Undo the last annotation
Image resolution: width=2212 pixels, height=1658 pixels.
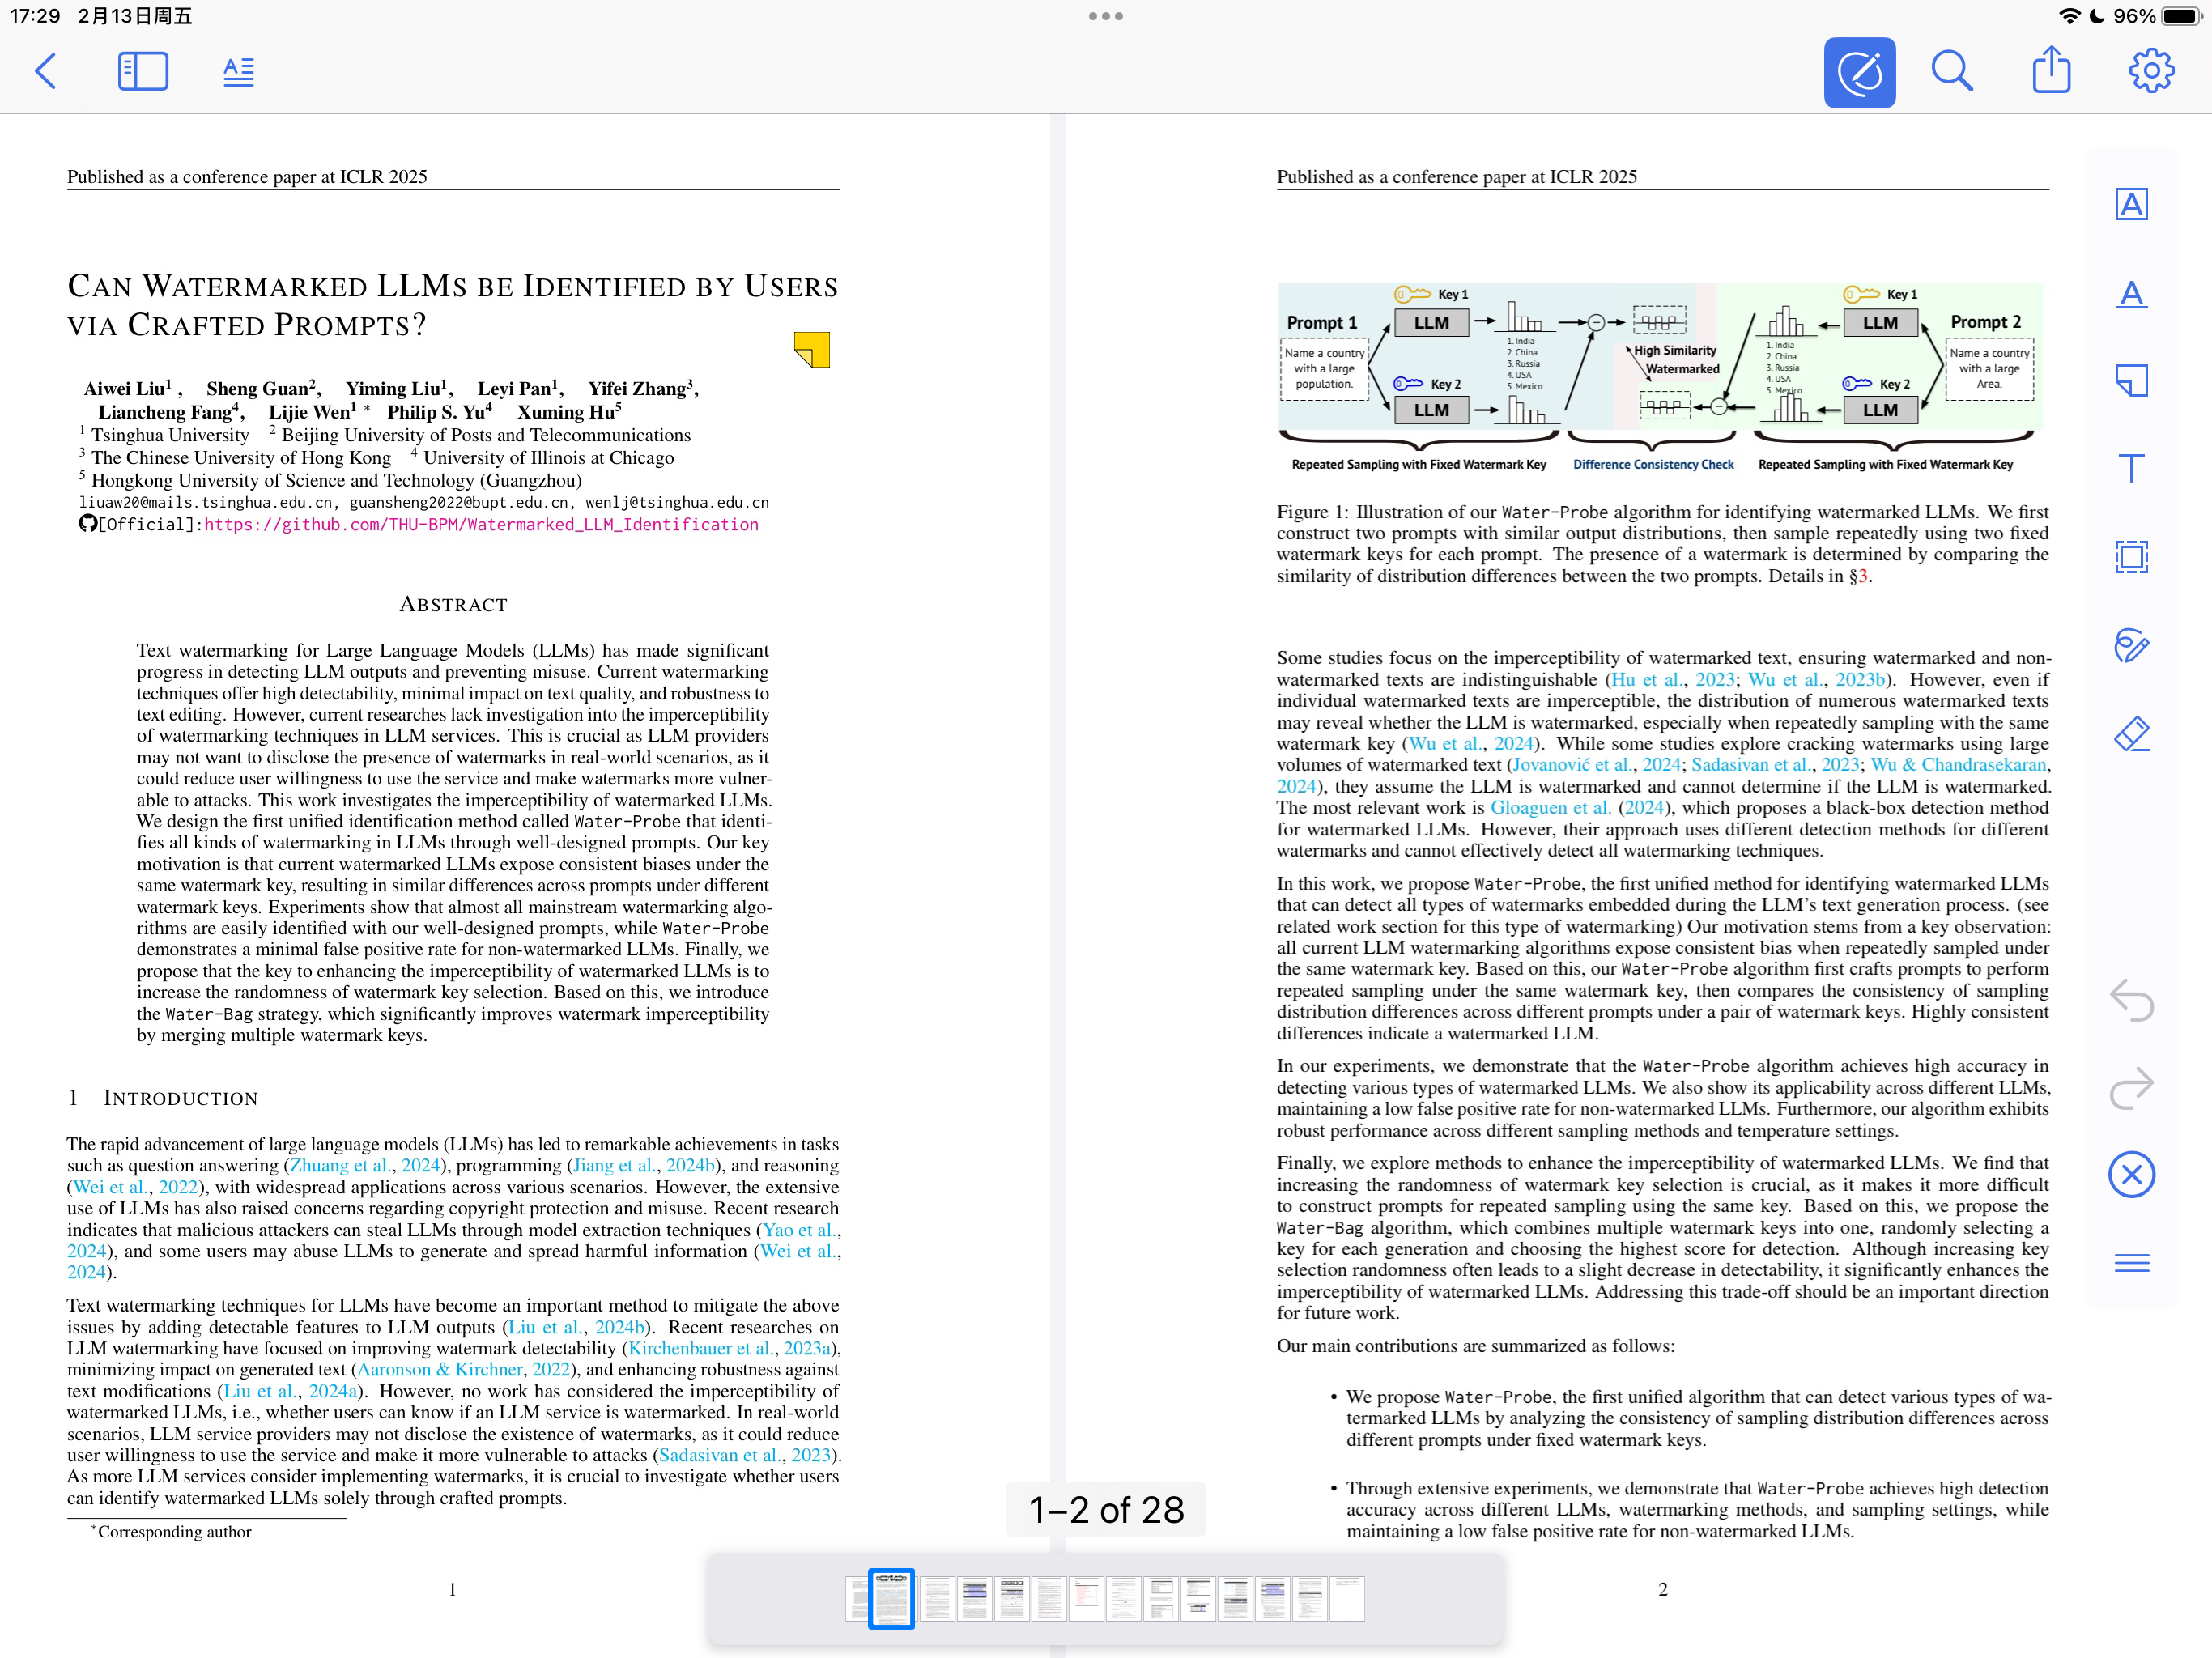[2131, 1000]
